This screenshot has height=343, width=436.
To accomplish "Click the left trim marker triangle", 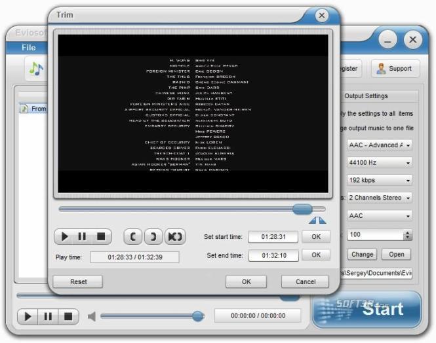I will 313,221.
